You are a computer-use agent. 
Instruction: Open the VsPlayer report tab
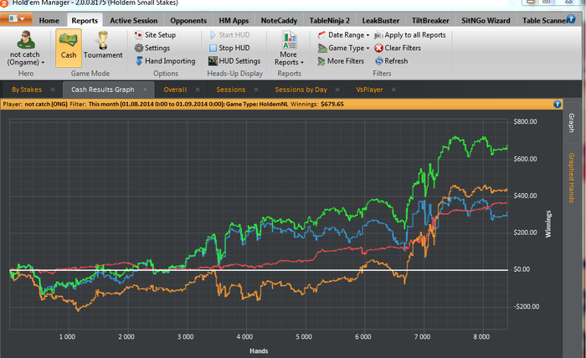[x=369, y=89]
